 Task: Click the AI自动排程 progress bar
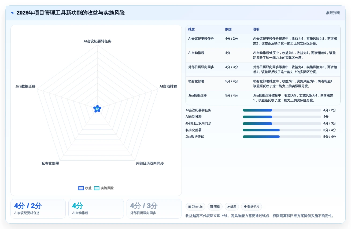(282, 117)
